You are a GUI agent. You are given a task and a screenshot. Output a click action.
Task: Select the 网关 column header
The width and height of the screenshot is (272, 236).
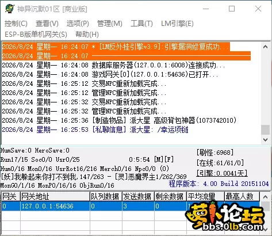coord(11,196)
